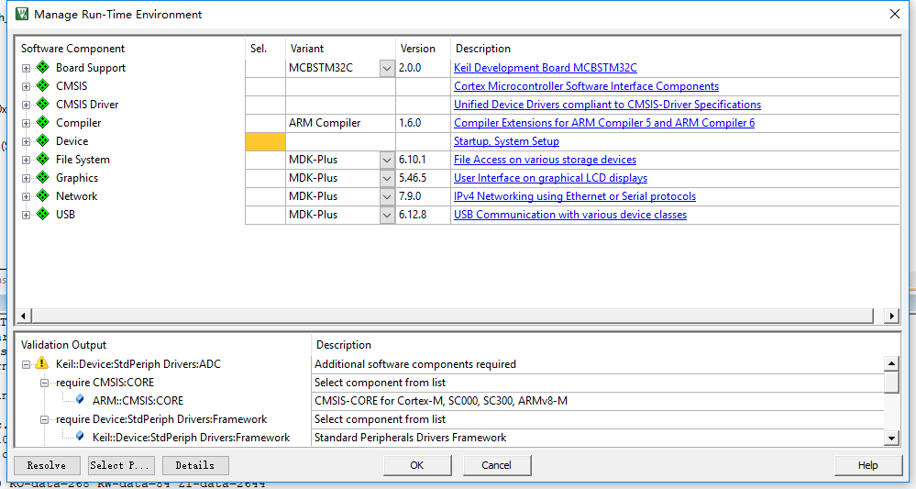Click the Resolve button

[47, 465]
